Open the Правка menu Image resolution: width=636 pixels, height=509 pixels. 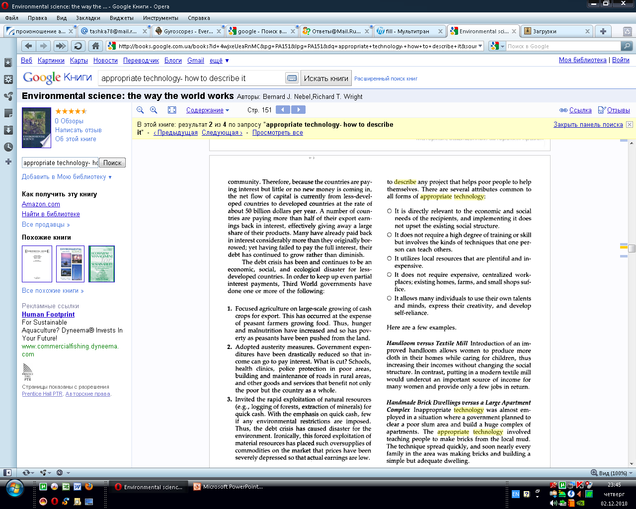point(37,18)
